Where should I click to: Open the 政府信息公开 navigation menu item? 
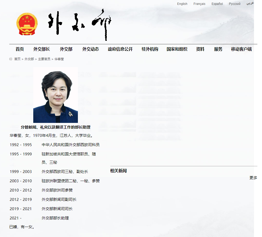coord(120,49)
